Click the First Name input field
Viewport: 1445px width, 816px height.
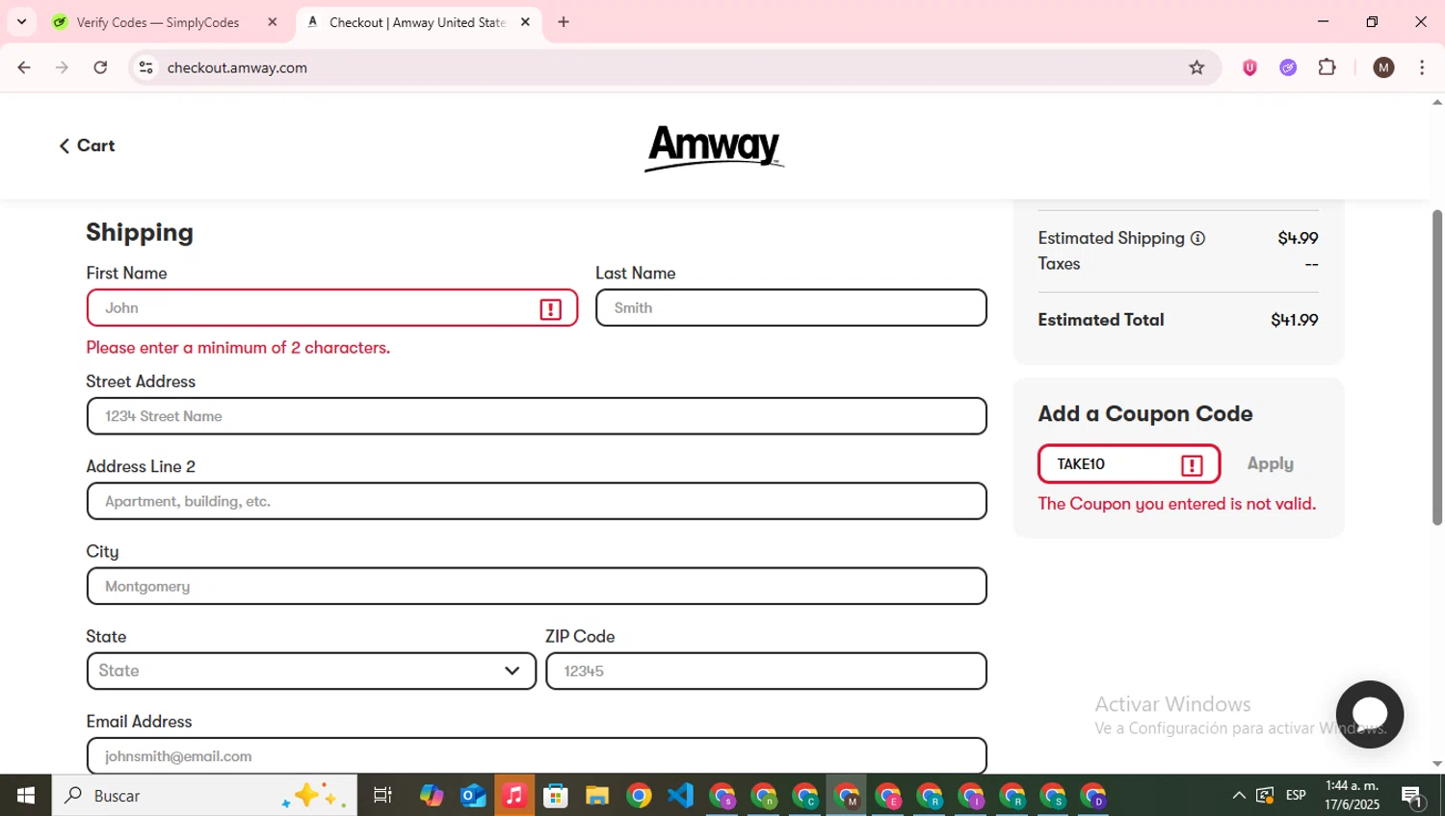pos(332,308)
